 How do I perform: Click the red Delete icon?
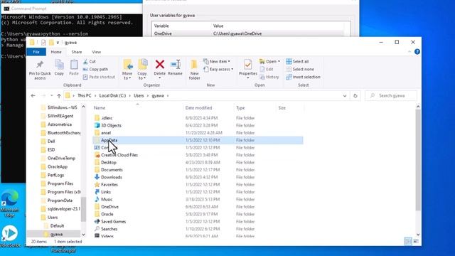[159, 65]
